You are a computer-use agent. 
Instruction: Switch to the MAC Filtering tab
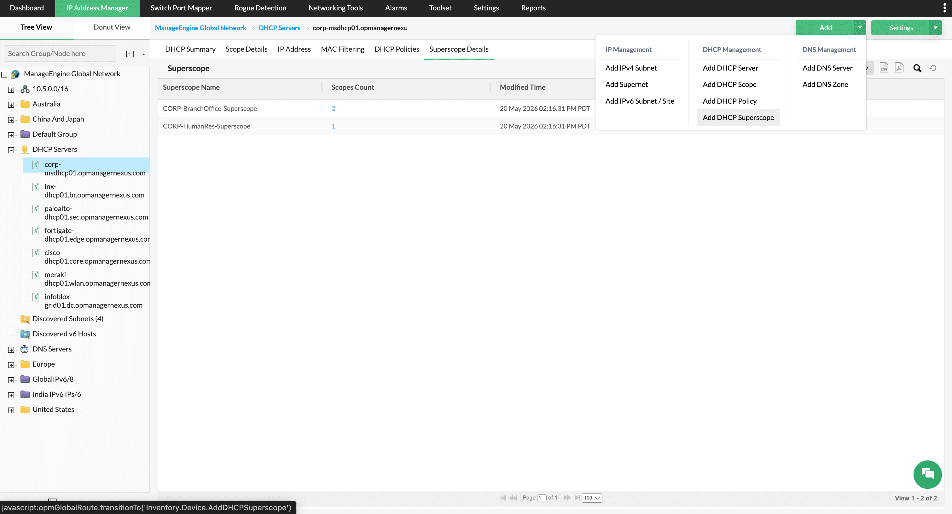coord(343,49)
